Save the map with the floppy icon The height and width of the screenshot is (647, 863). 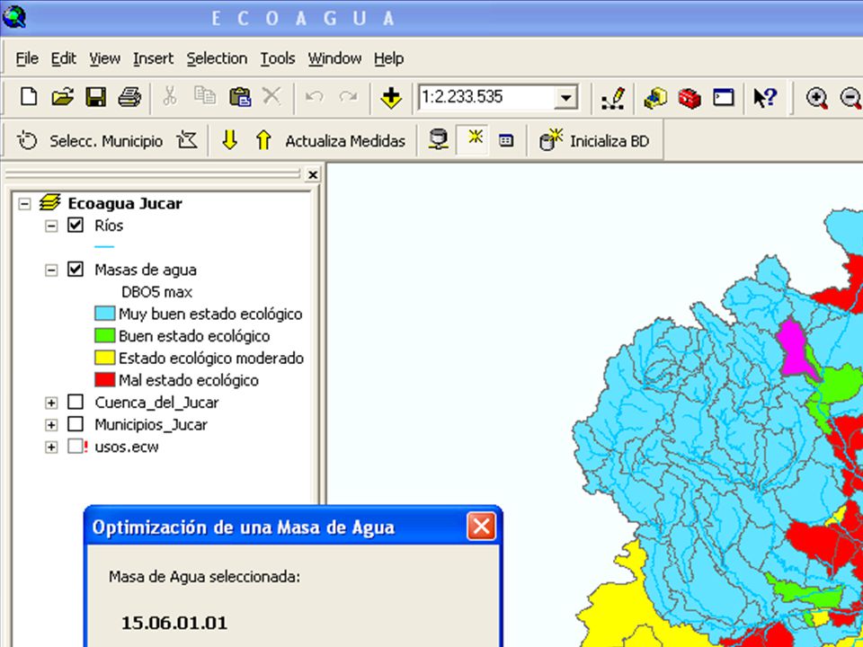(x=96, y=97)
